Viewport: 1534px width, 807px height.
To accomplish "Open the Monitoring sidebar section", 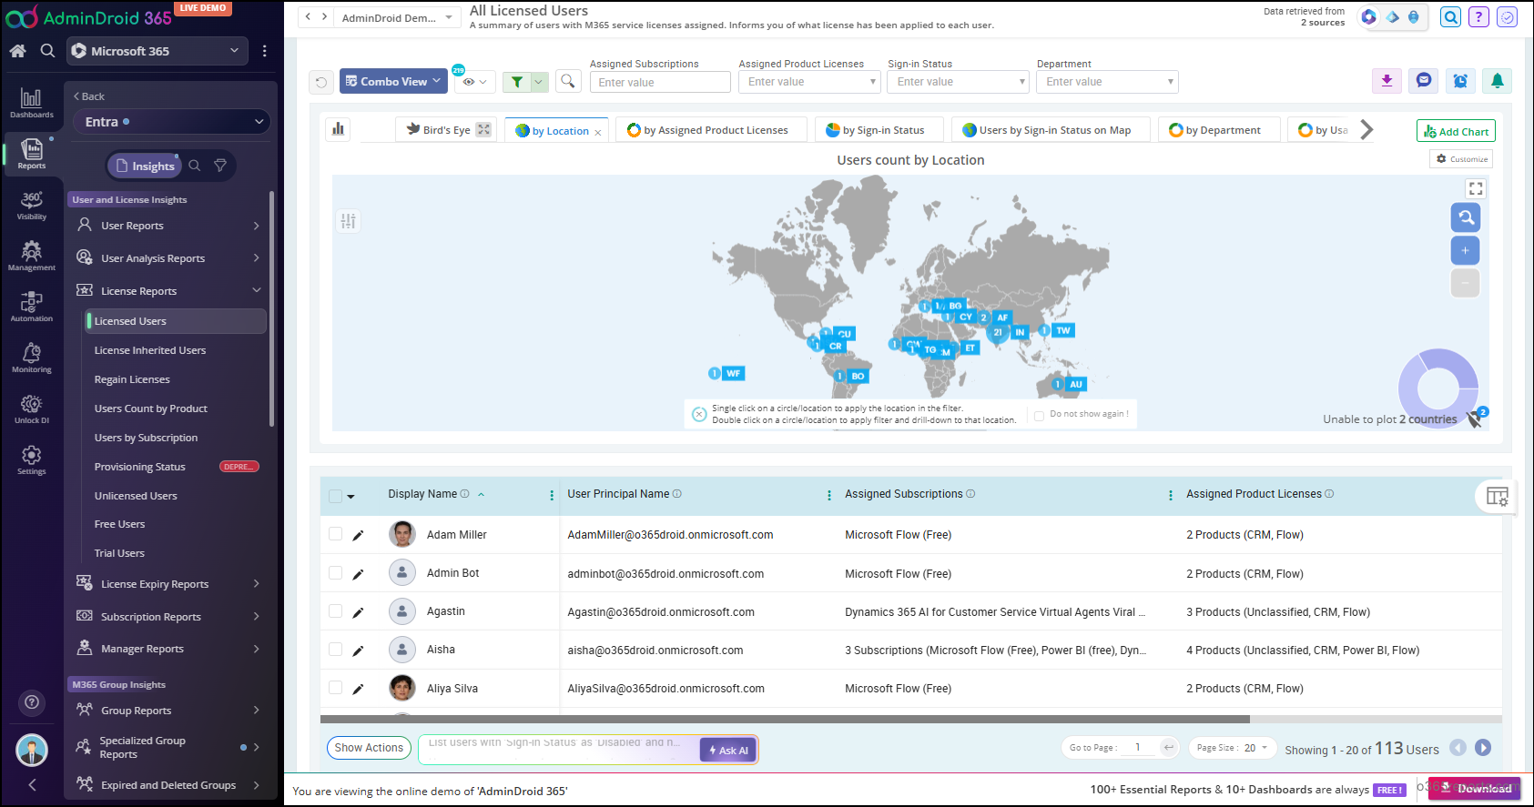I will (x=31, y=358).
